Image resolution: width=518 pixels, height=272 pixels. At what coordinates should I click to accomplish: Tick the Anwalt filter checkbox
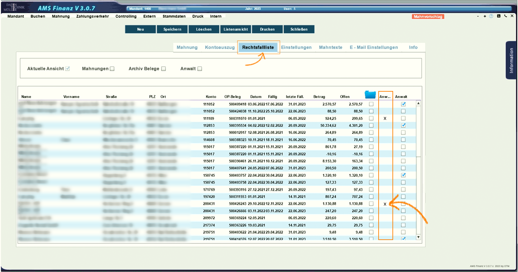[x=200, y=69]
